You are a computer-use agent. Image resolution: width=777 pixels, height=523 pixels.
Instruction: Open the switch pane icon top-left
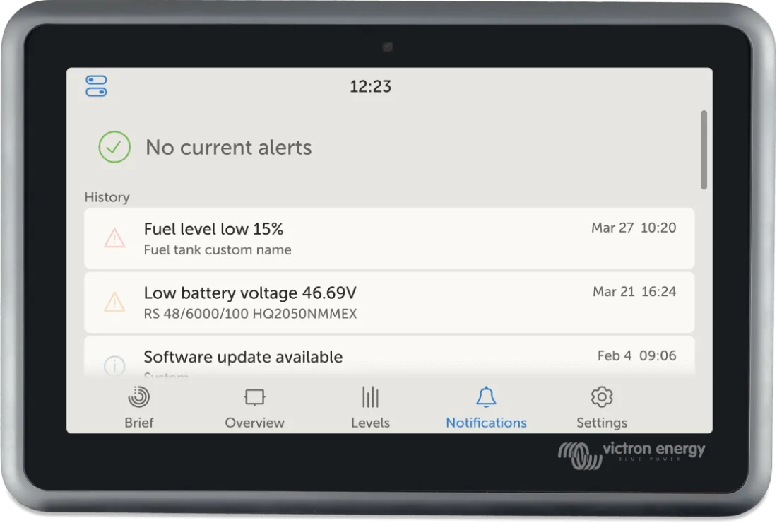point(96,86)
